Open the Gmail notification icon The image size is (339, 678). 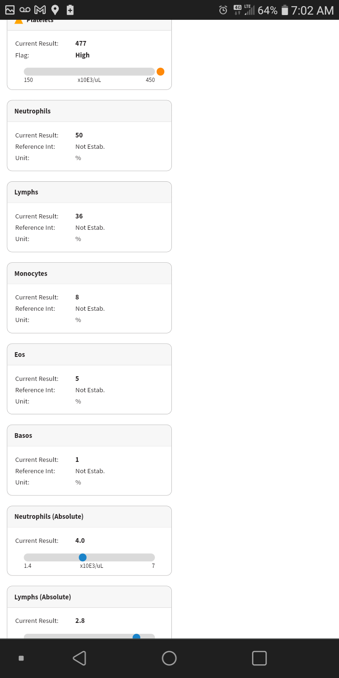click(40, 10)
